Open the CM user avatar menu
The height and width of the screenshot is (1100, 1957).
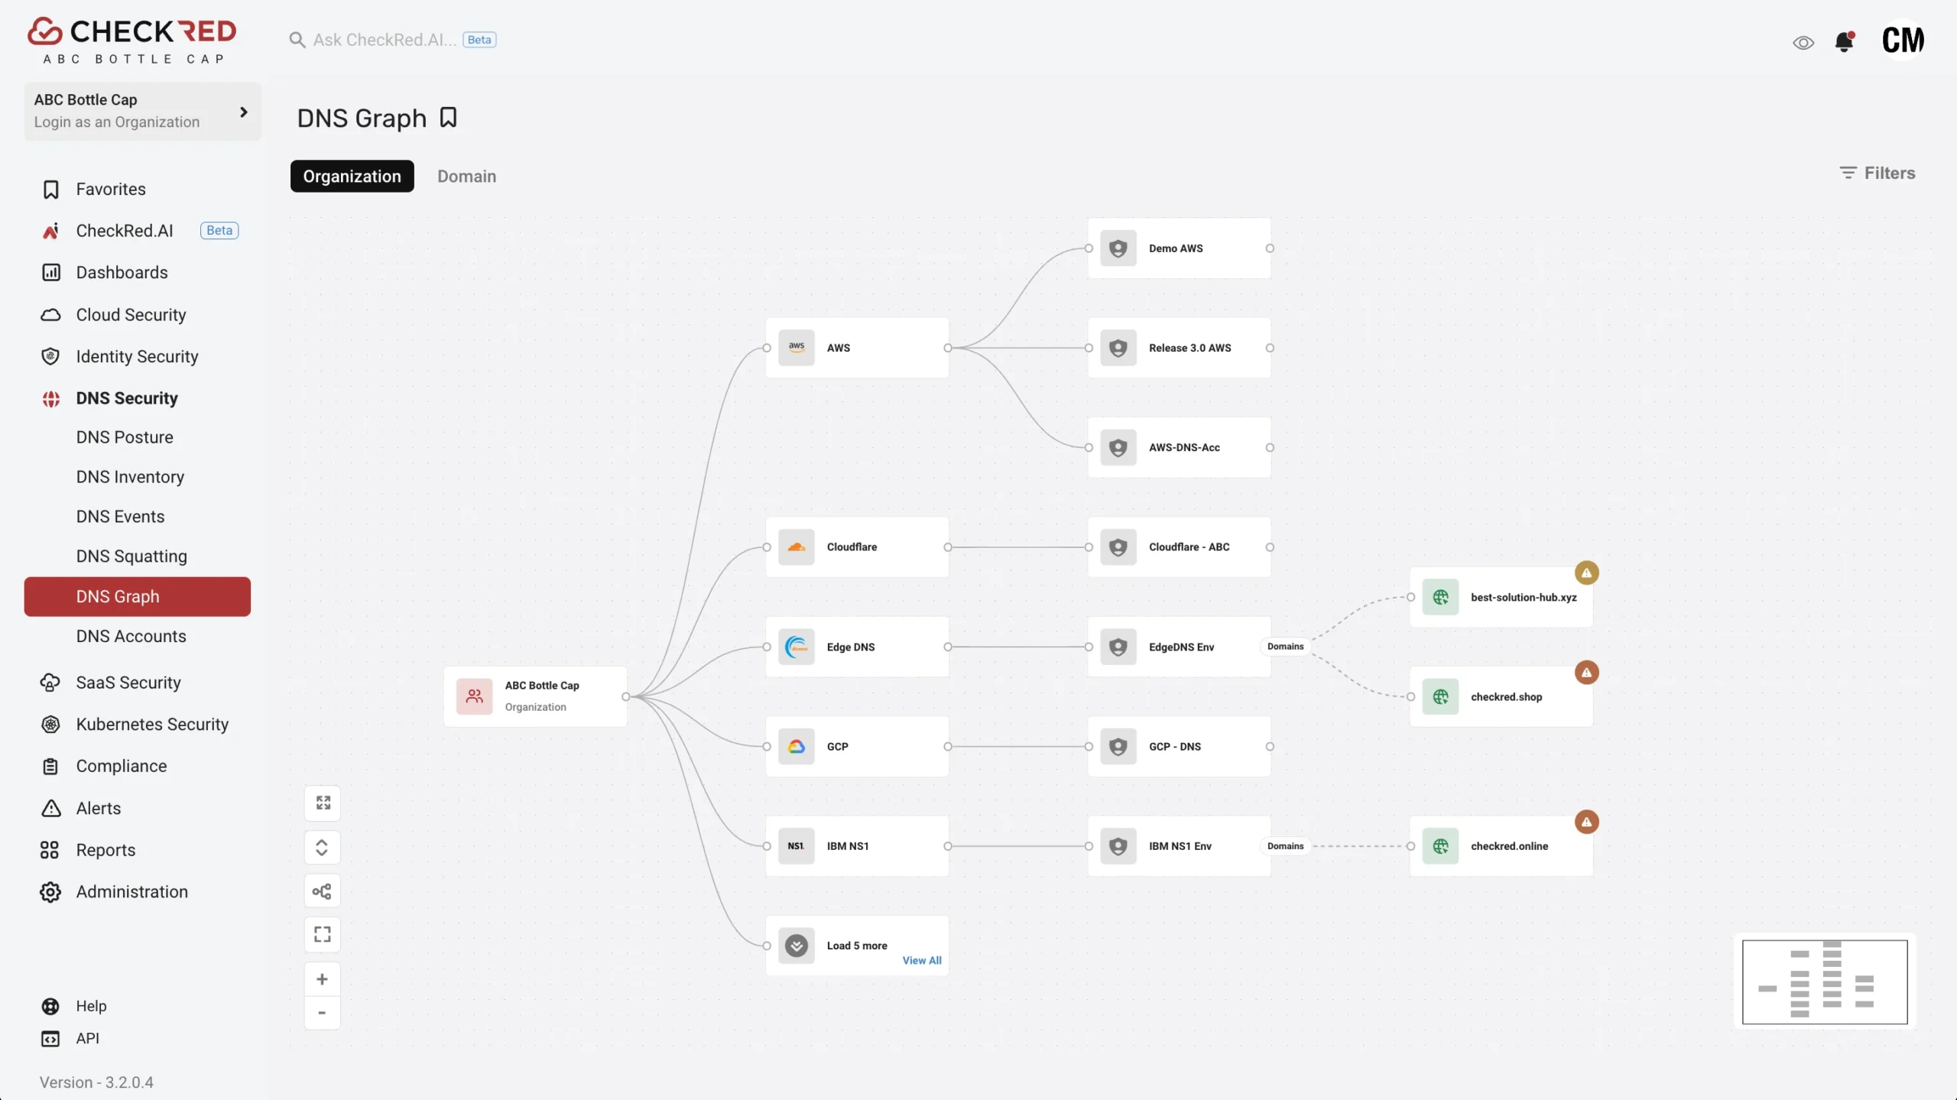pos(1903,41)
